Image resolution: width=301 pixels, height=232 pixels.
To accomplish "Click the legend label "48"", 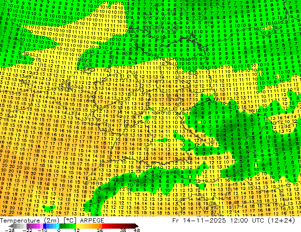I will click(x=137, y=230).
